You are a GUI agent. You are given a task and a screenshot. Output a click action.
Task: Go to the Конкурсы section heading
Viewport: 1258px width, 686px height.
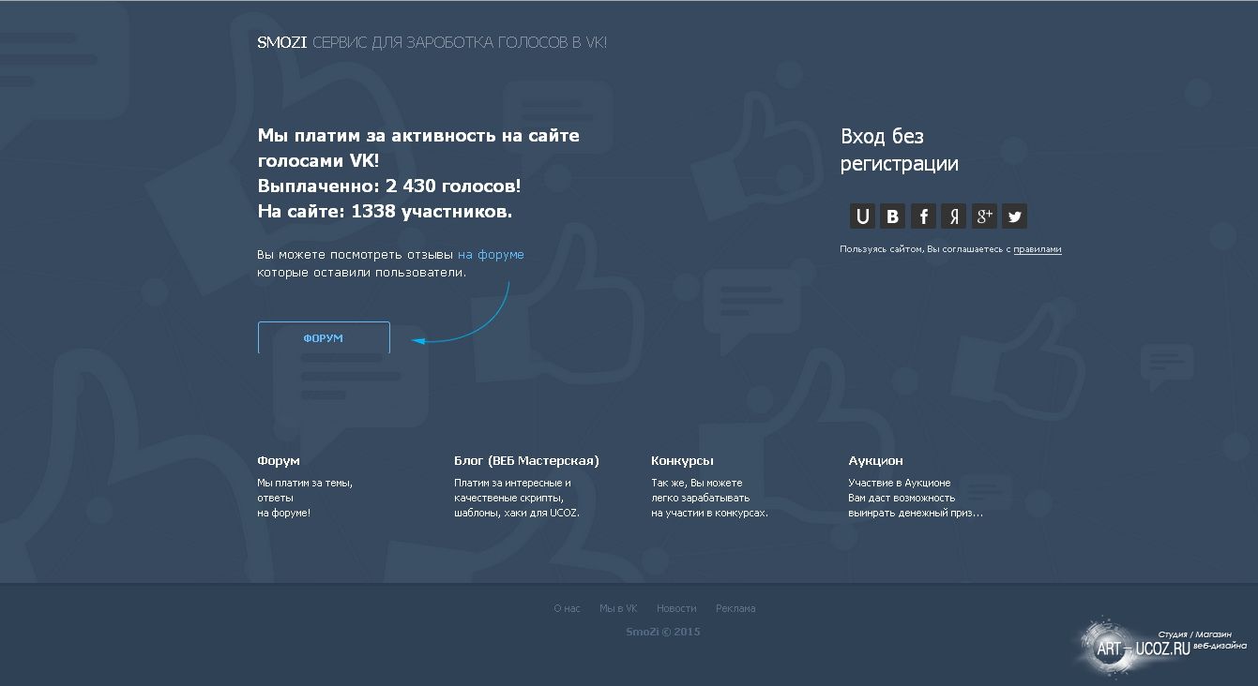pyautogui.click(x=682, y=461)
